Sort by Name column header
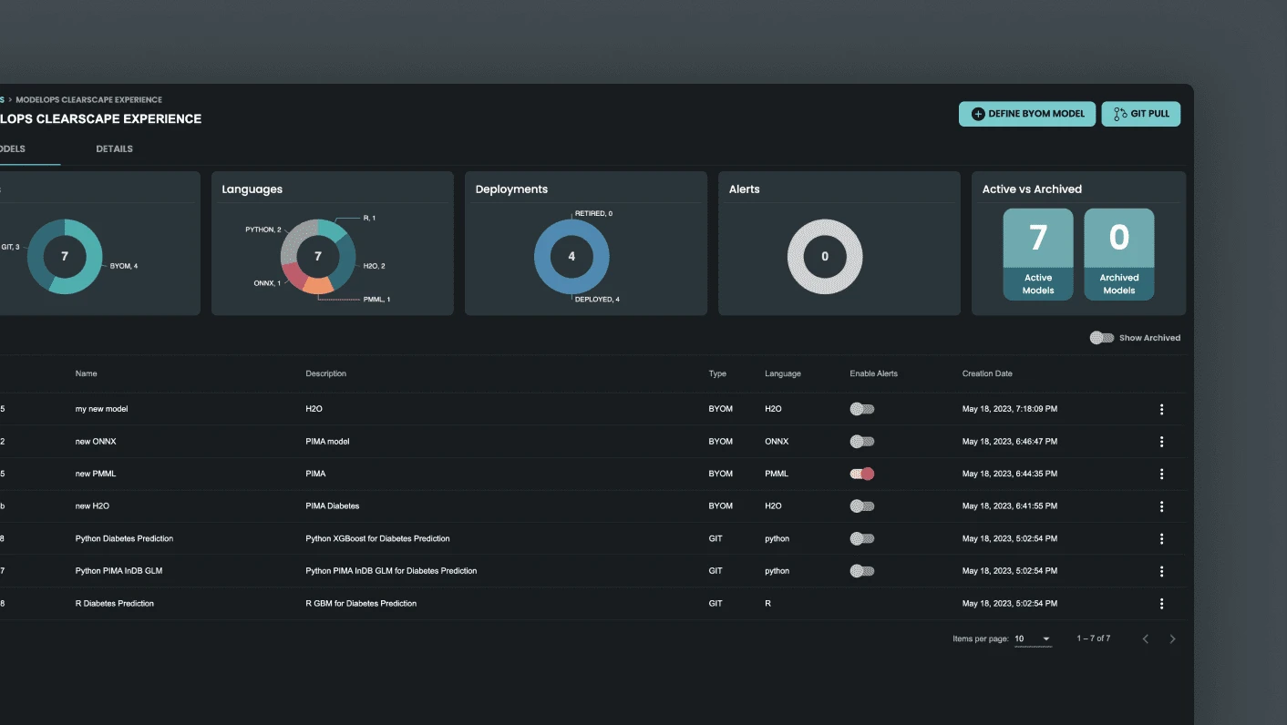This screenshot has width=1287, height=725. point(86,373)
